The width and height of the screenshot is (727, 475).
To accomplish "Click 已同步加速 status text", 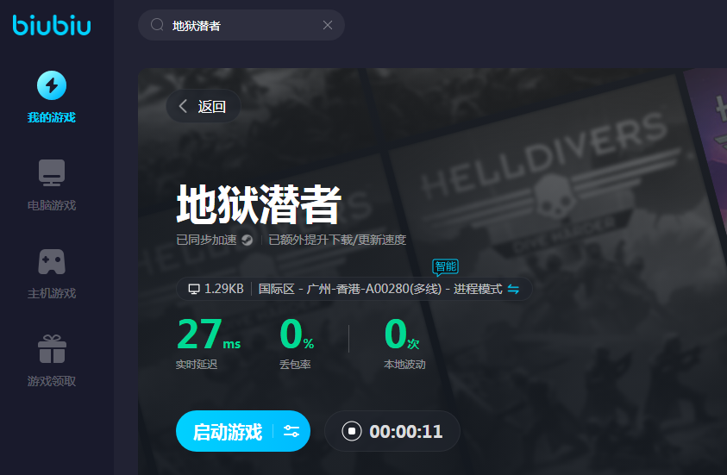I will [206, 240].
